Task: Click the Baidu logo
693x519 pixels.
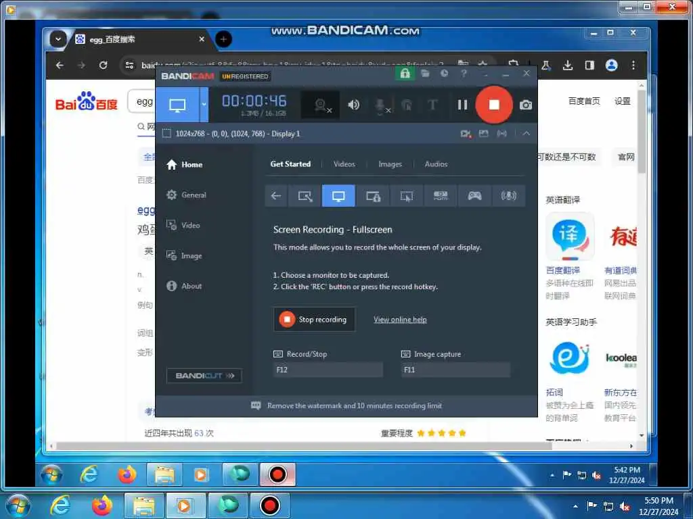Action: (87, 101)
